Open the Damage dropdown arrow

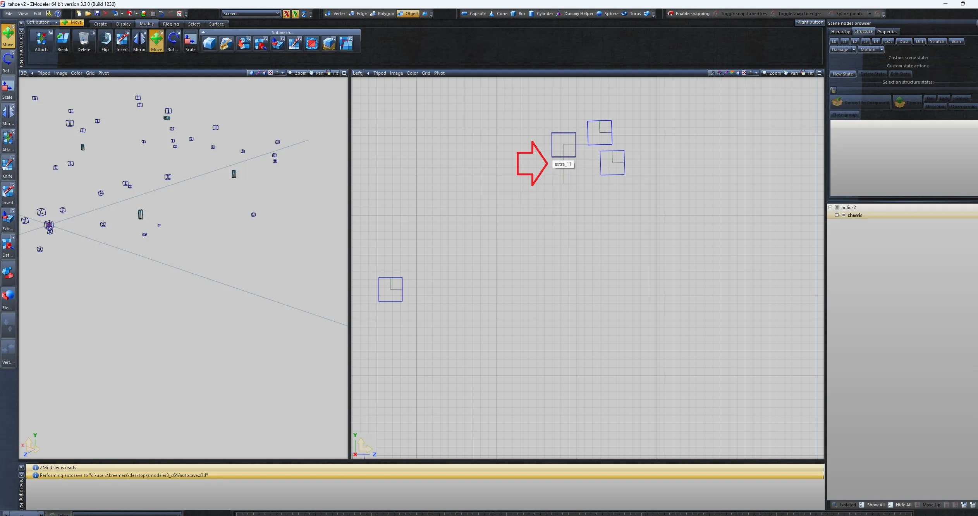click(x=853, y=50)
